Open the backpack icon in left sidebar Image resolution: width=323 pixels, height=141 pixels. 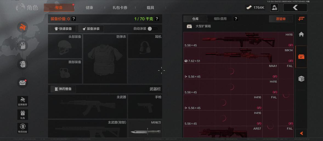(22, 45)
